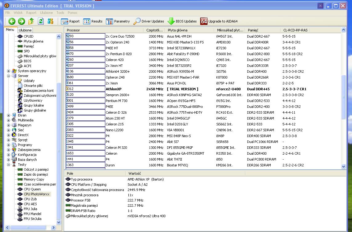Sort by the Pamięć column header
The image size is (352, 232).
263,30
